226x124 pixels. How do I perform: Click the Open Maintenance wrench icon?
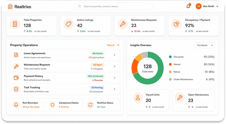(x=180, y=97)
